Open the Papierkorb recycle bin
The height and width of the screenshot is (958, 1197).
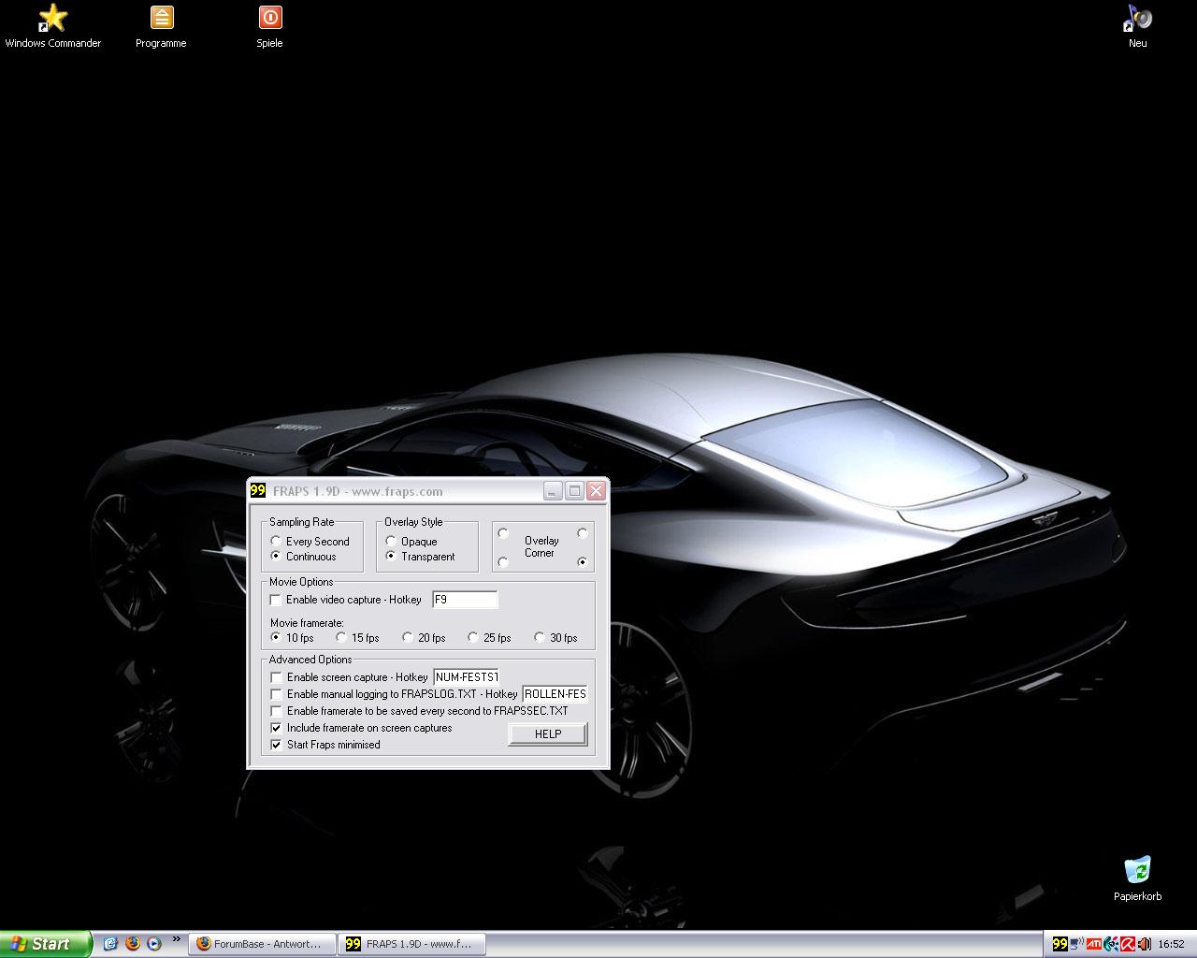point(1137,870)
